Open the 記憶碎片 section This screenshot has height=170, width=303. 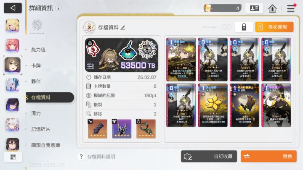40,129
